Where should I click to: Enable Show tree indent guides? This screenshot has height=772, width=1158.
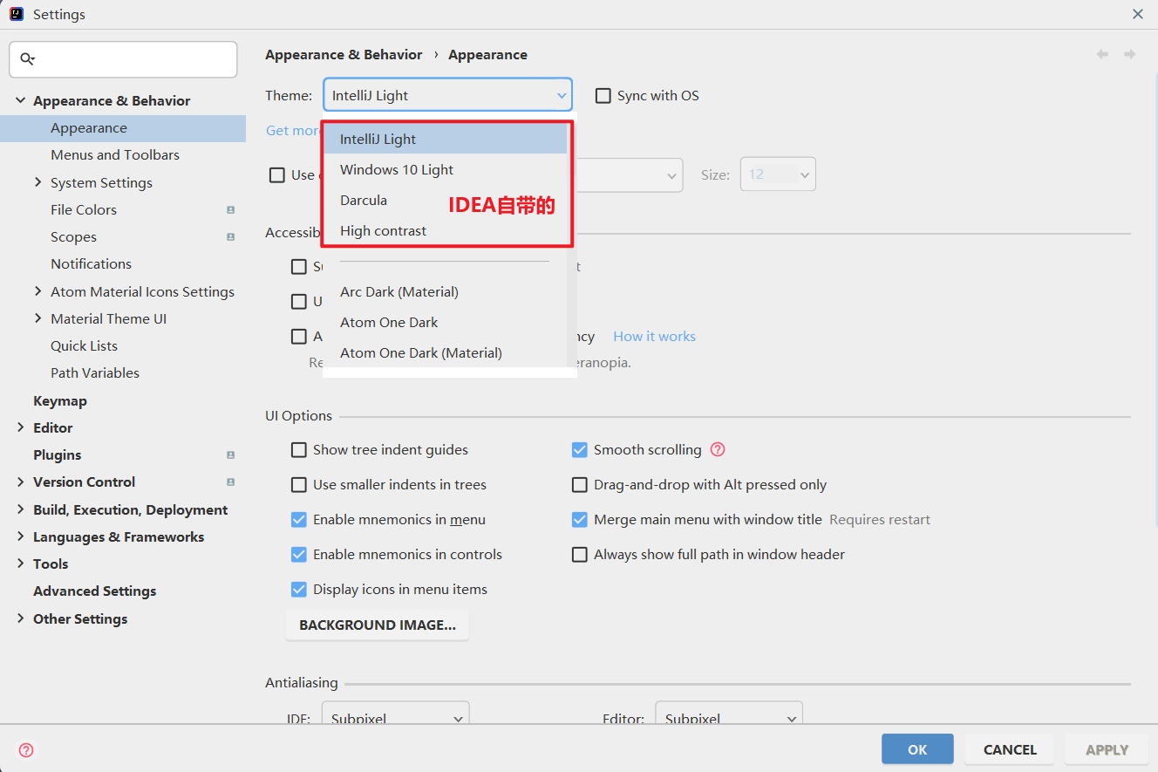[x=299, y=450]
